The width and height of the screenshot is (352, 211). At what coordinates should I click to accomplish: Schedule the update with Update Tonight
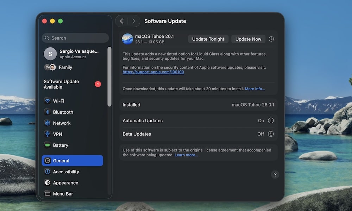[x=208, y=39]
